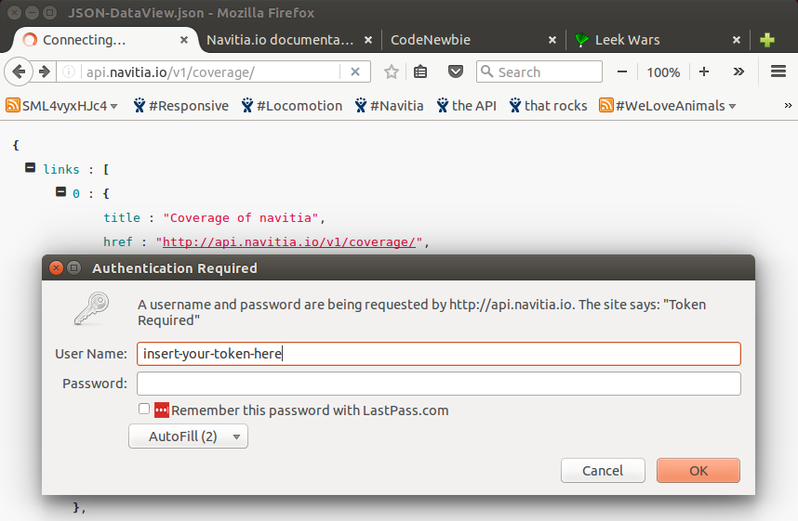
Task: Enable Remember this password with LastPass checkbox
Action: click(144, 410)
